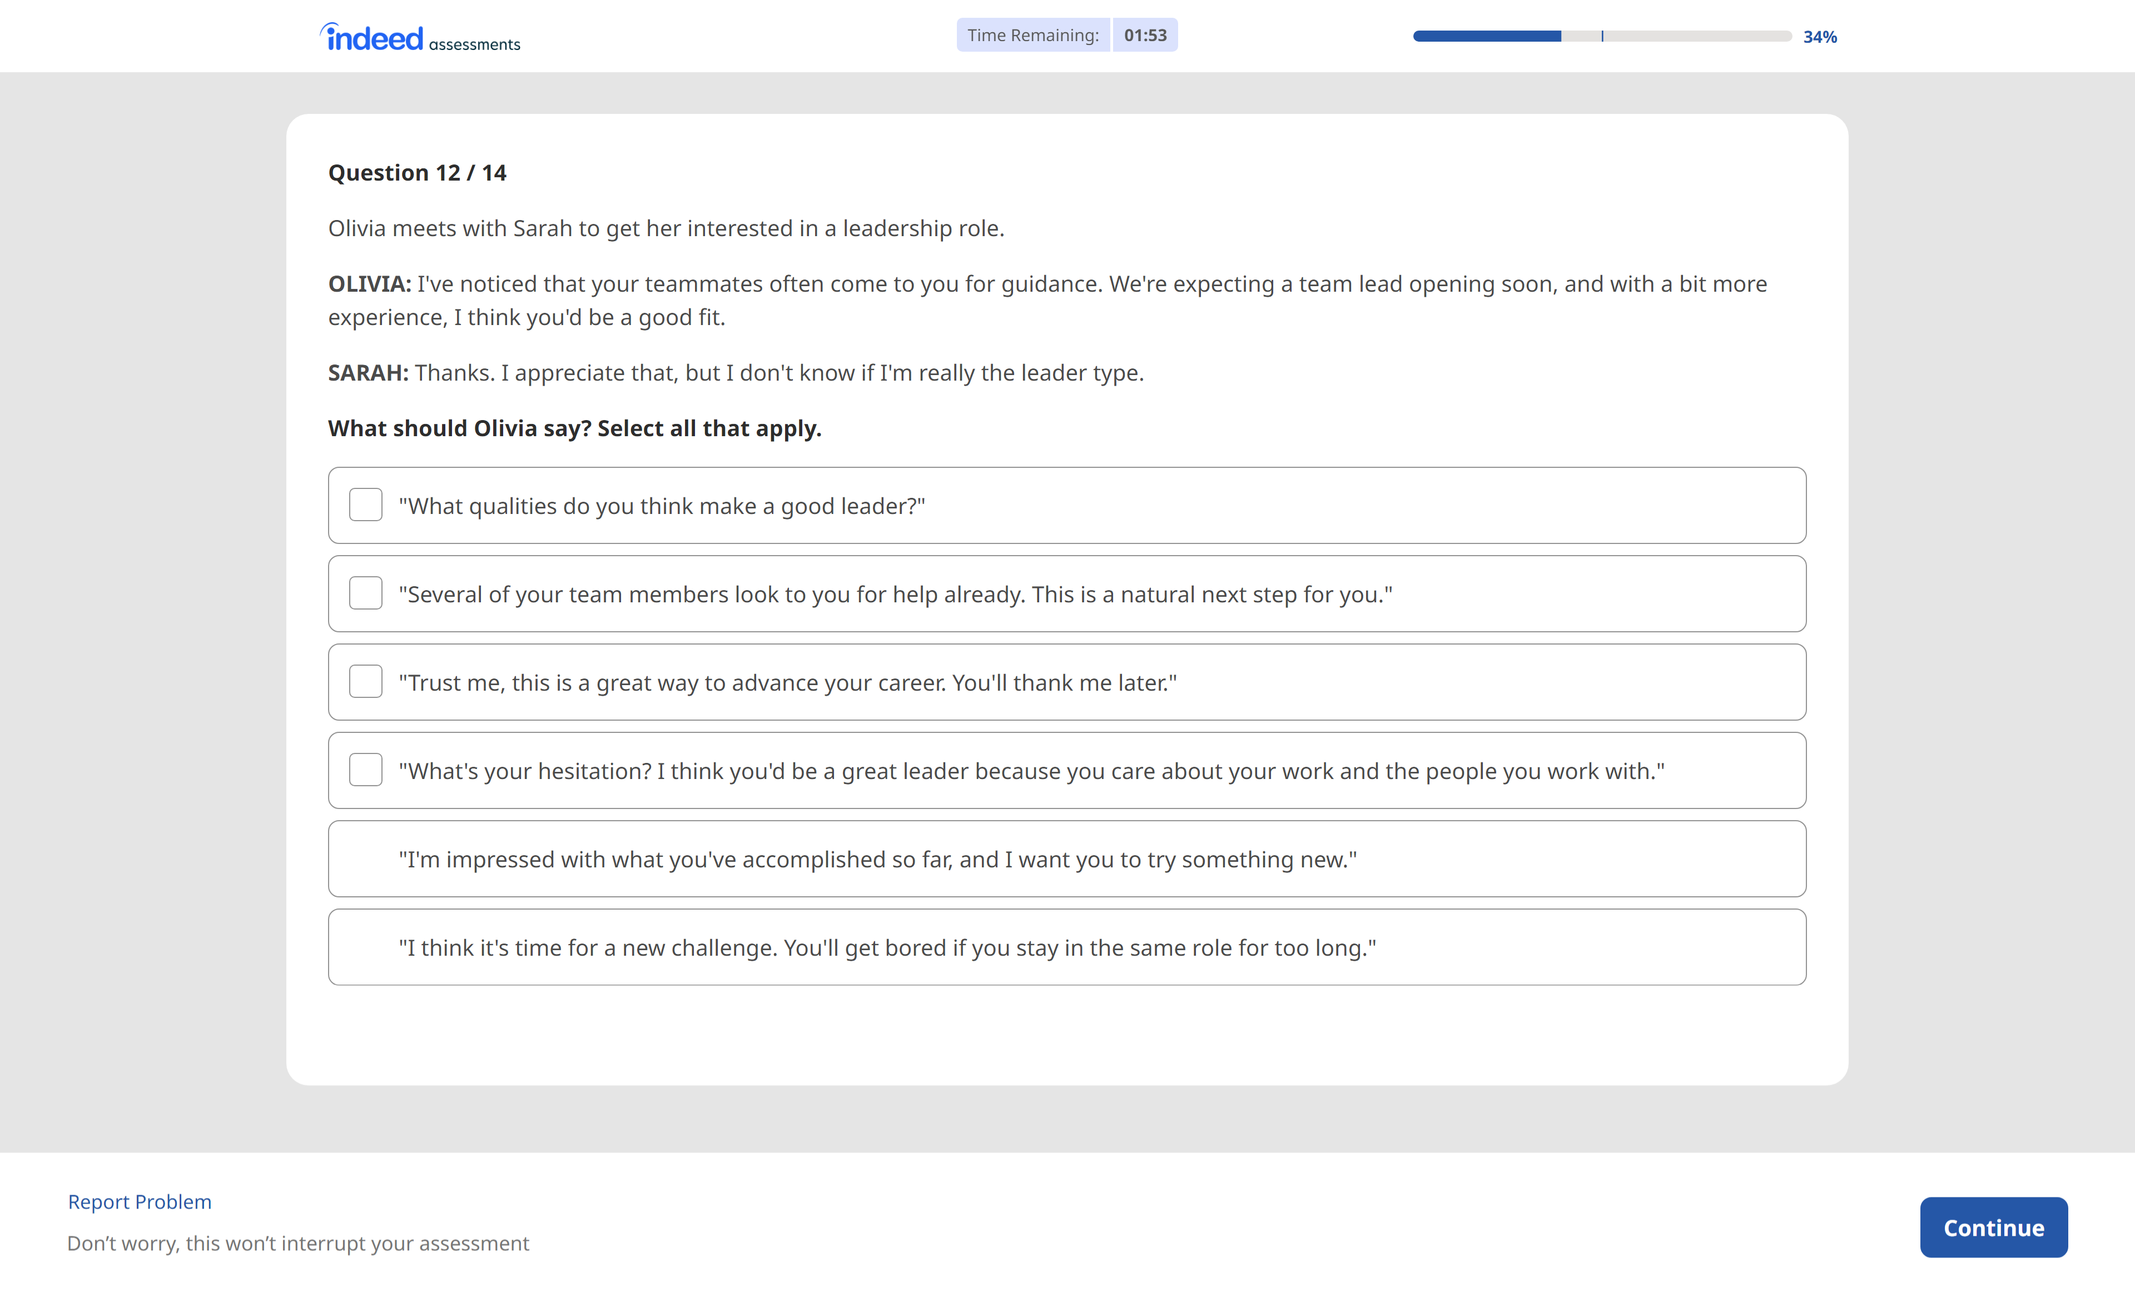This screenshot has width=2135, height=1303.
Task: Click the assessment progress bar
Action: pos(1602,36)
